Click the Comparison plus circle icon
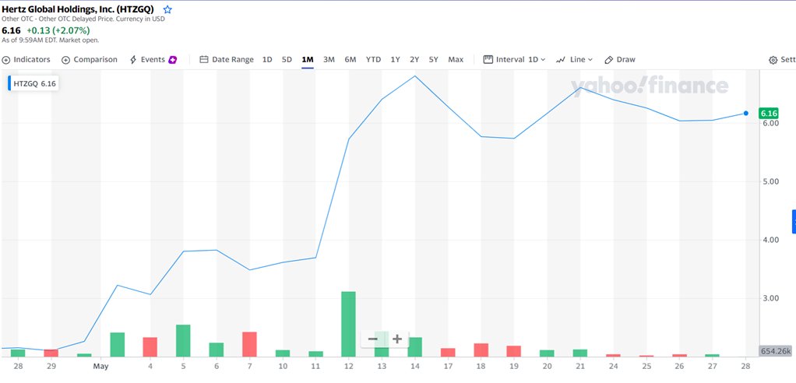796x383 pixels. click(x=65, y=60)
